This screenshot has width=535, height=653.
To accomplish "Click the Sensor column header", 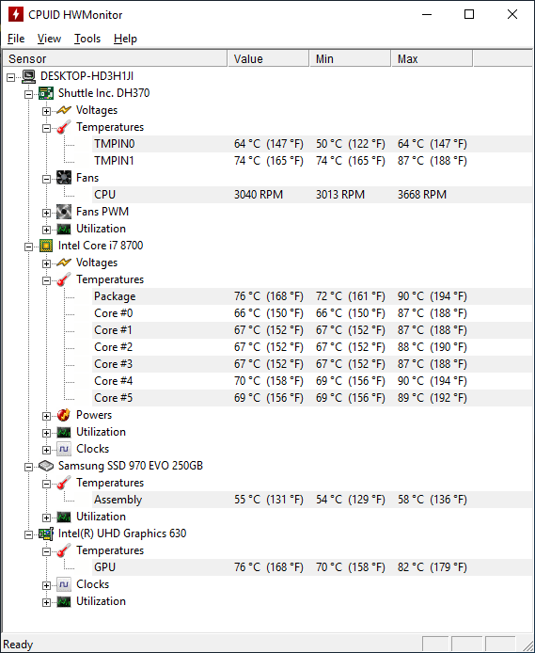I will coord(115,58).
